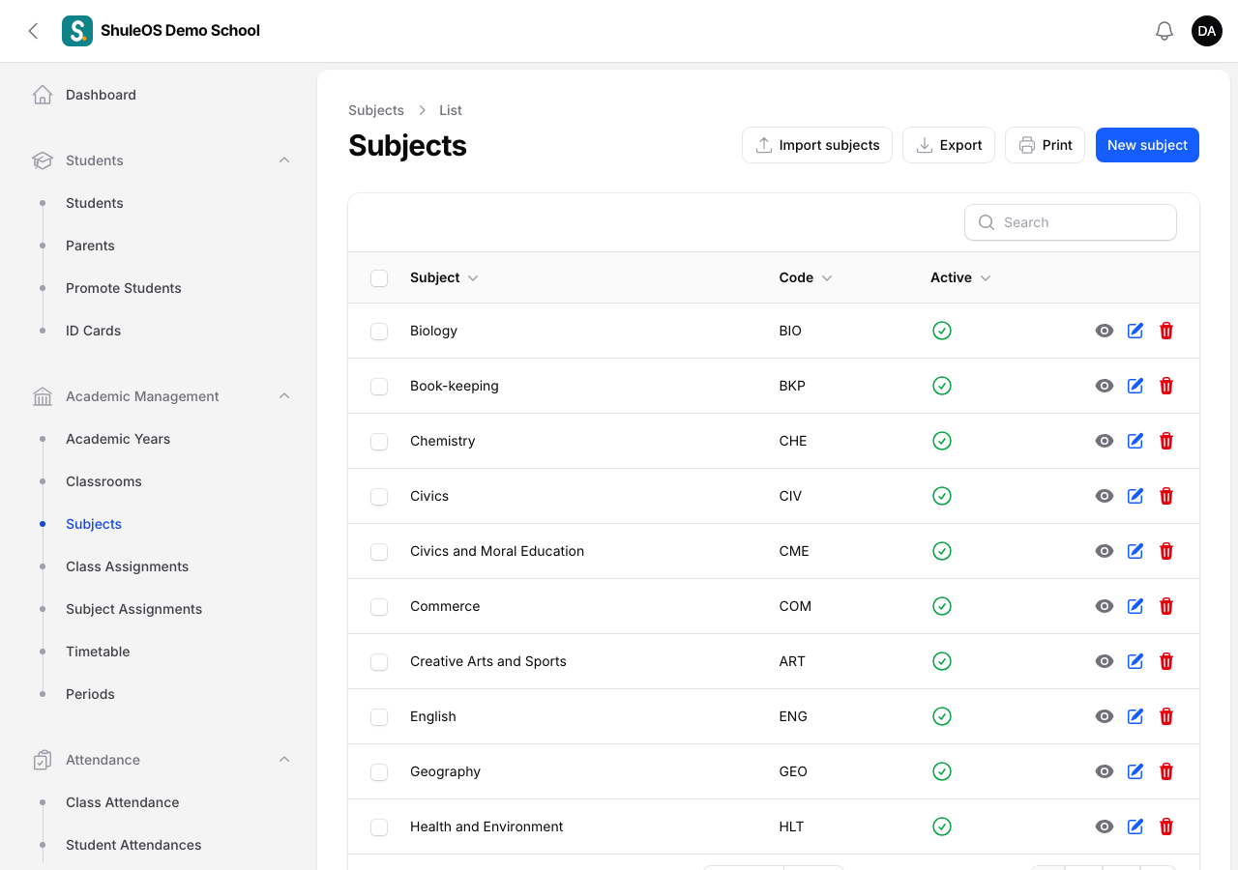
Task: Delete the Book-keeping subject
Action: 1166,386
